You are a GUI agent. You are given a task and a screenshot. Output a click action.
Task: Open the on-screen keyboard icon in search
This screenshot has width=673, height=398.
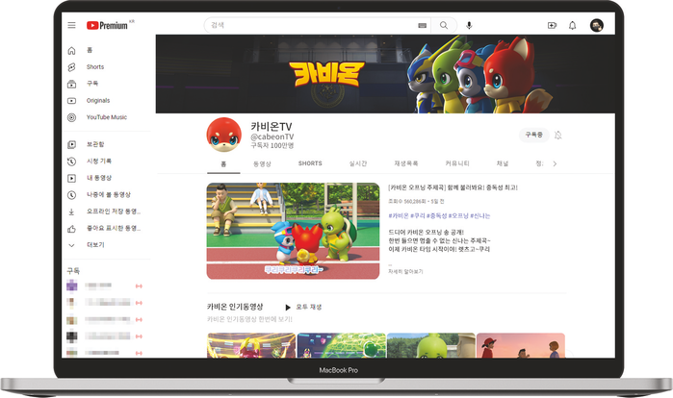point(422,25)
